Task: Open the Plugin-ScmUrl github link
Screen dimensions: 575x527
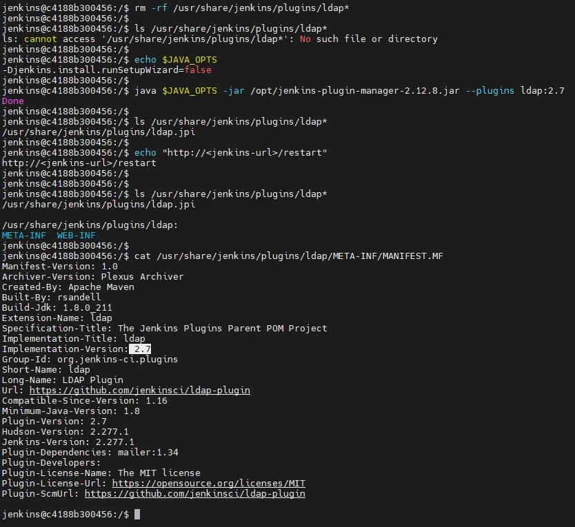Action: coord(194,494)
